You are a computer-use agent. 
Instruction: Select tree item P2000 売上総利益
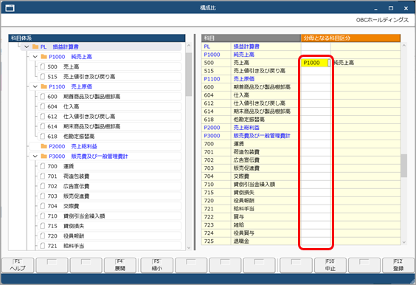click(105, 146)
